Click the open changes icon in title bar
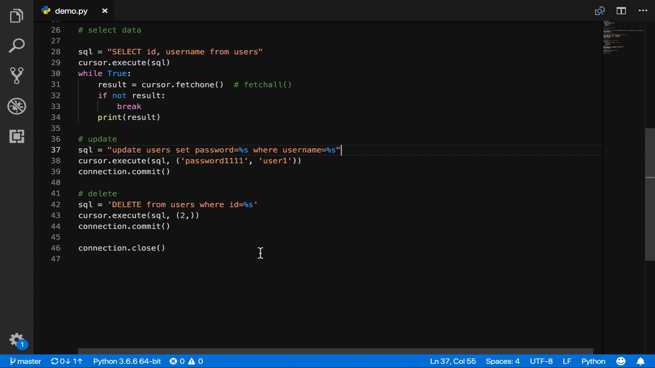655x368 pixels. (599, 11)
